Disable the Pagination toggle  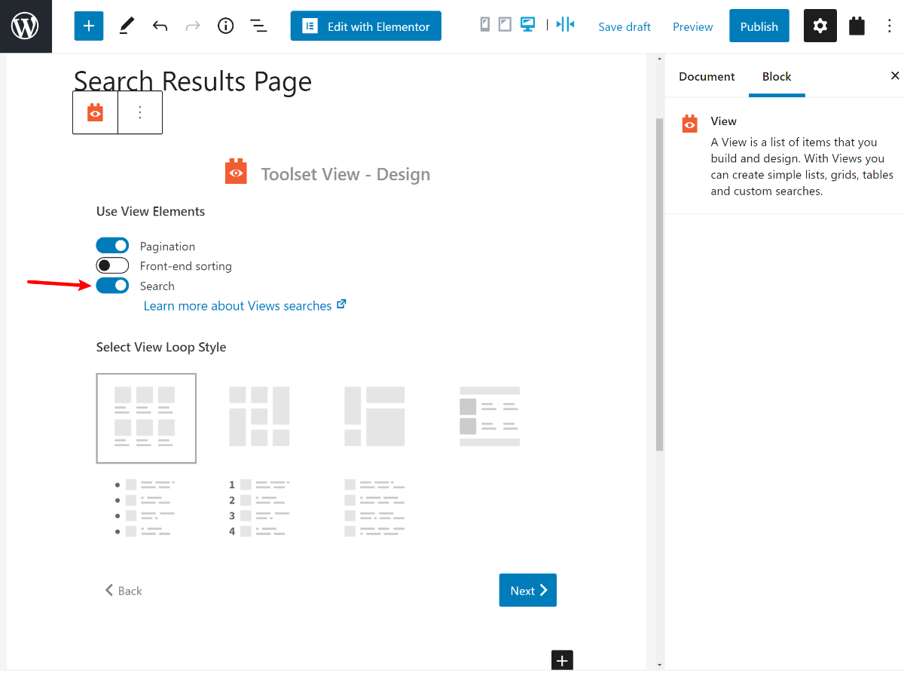pos(112,246)
